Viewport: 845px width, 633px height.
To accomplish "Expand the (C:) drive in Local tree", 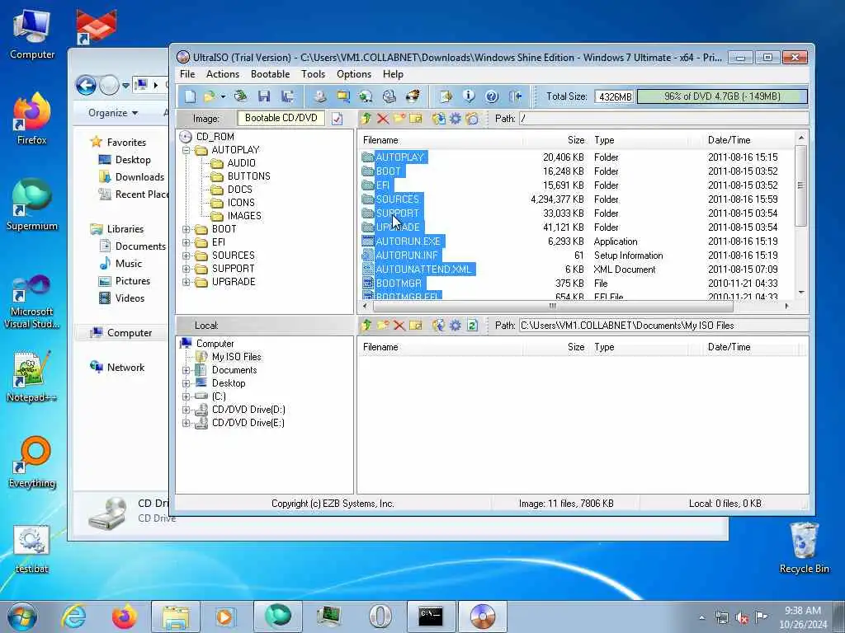I will click(x=186, y=396).
